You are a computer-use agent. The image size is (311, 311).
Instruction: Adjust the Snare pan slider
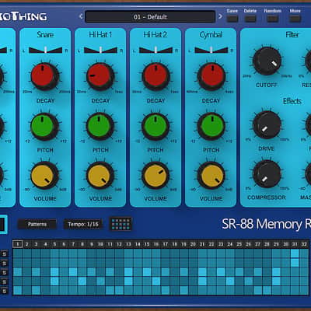[45, 50]
